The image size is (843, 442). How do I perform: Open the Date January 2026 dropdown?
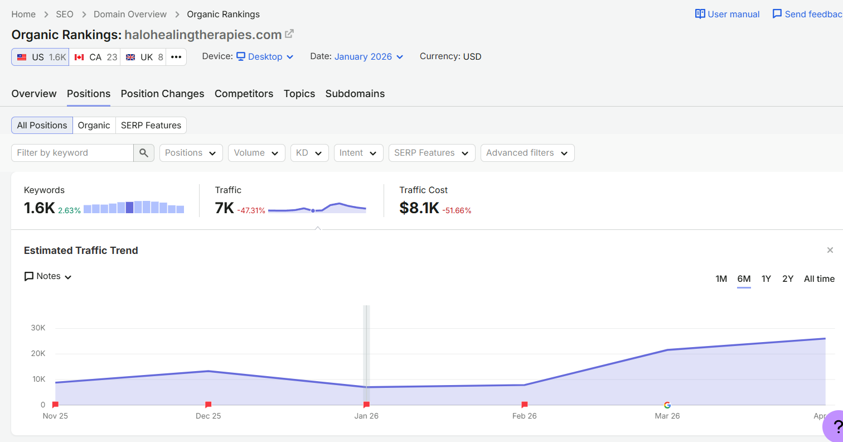click(369, 56)
